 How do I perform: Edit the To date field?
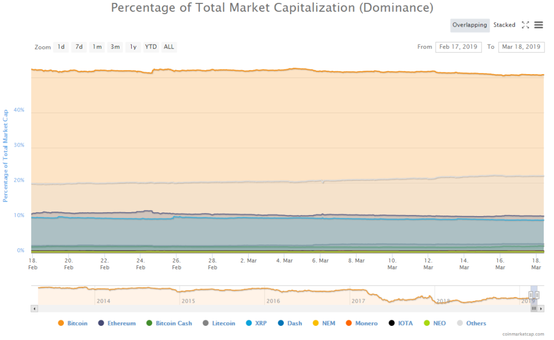click(x=521, y=47)
